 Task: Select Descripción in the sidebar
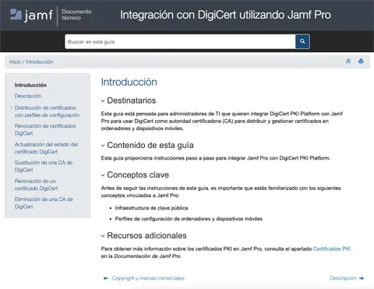point(28,96)
